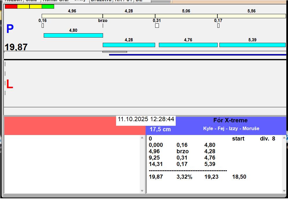The image size is (288, 207).
Task: Click the blue P lane label
Action: pos(10,29)
